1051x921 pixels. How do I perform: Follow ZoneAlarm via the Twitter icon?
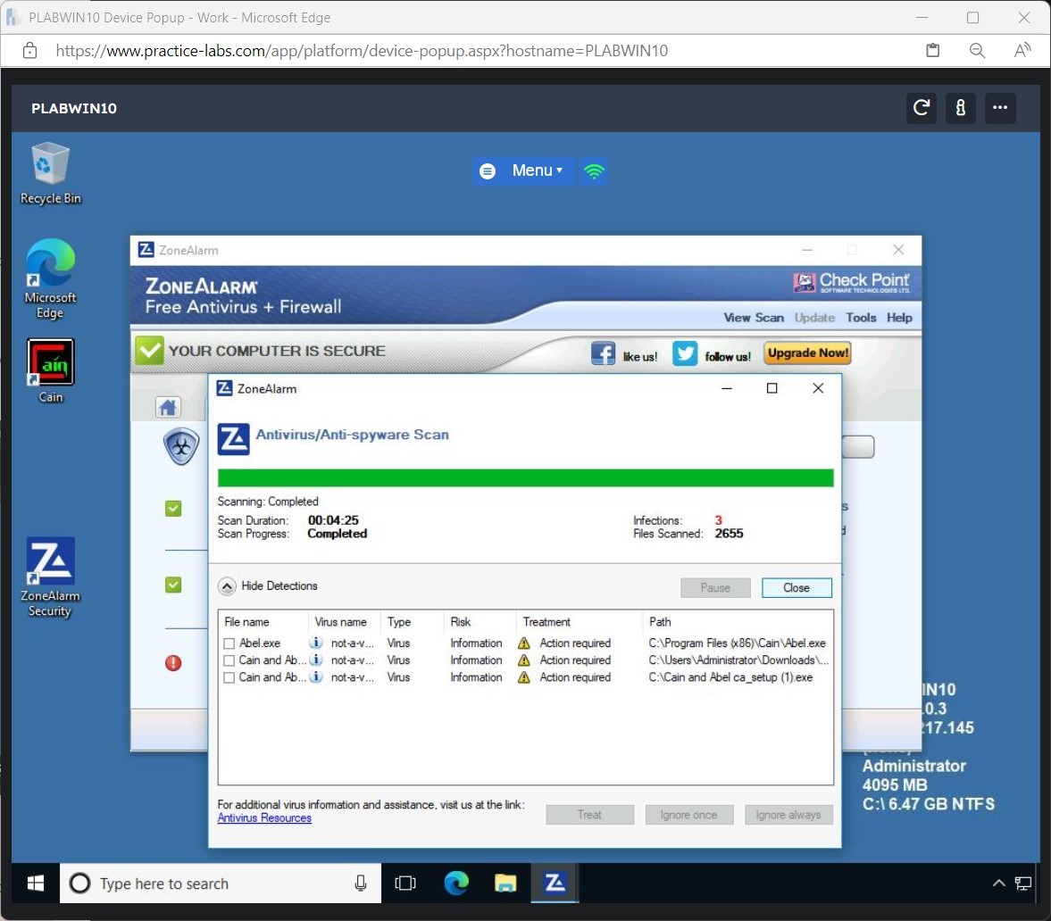click(684, 353)
